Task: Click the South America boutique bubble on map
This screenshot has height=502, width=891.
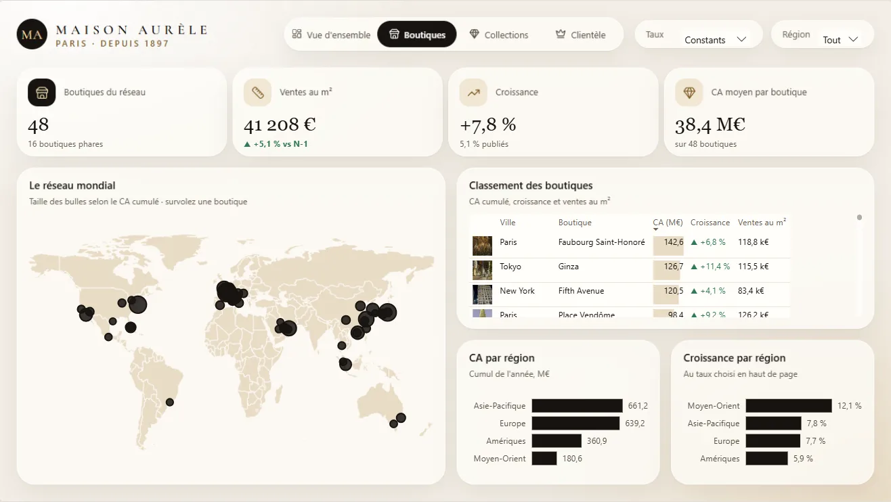Action: [x=170, y=403]
